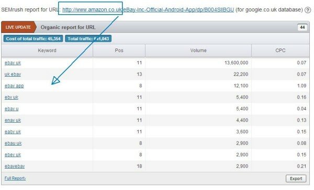Open the 'ebayebay' keyword link

coord(15,166)
